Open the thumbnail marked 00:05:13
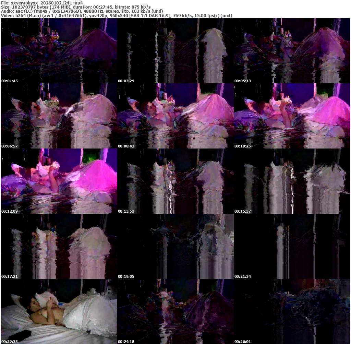The width and height of the screenshot is (351, 344). pos(292,51)
